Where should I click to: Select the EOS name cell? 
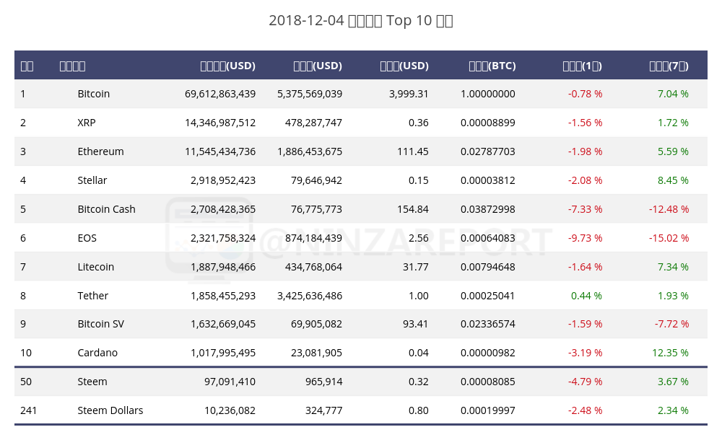tap(87, 238)
